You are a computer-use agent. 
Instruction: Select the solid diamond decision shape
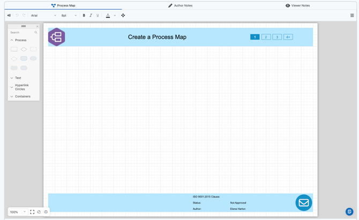click(24, 49)
